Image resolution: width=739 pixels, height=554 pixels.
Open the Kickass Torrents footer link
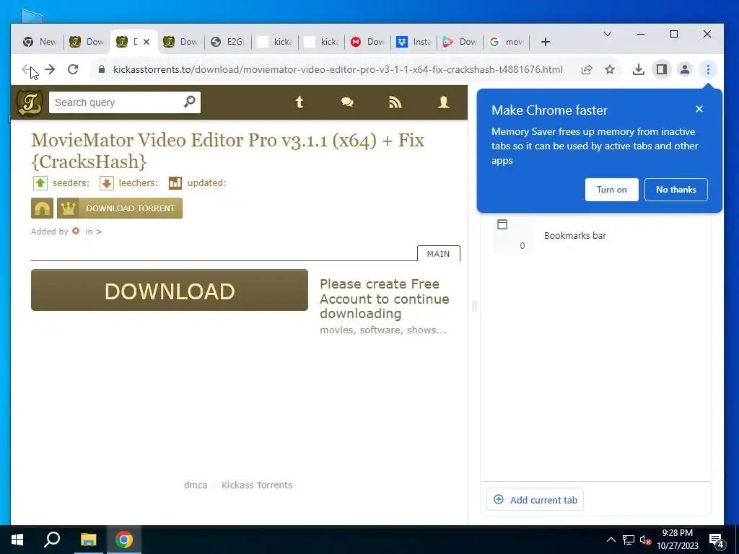point(257,485)
